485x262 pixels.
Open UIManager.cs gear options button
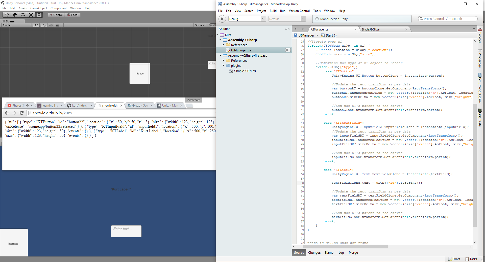(x=288, y=50)
